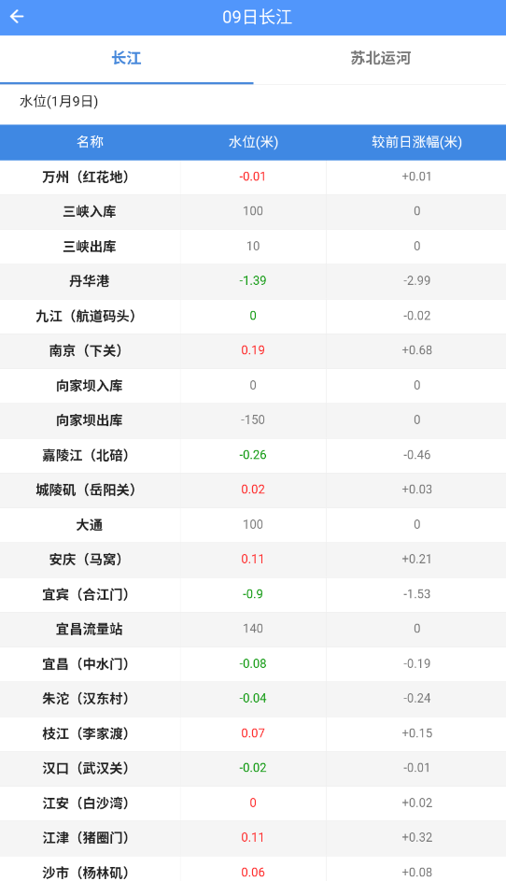Click 宜宾 water level -0.9

click(x=253, y=594)
